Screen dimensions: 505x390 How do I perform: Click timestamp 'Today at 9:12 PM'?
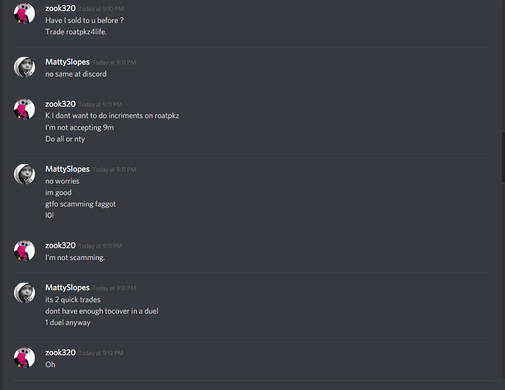[x=100, y=353]
